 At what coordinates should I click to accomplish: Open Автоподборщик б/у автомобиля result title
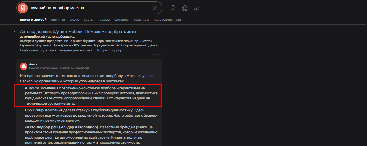click(78, 32)
